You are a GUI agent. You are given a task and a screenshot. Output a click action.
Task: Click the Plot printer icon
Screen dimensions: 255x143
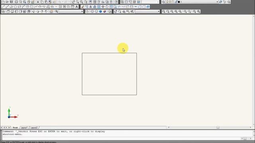pos(16,2)
